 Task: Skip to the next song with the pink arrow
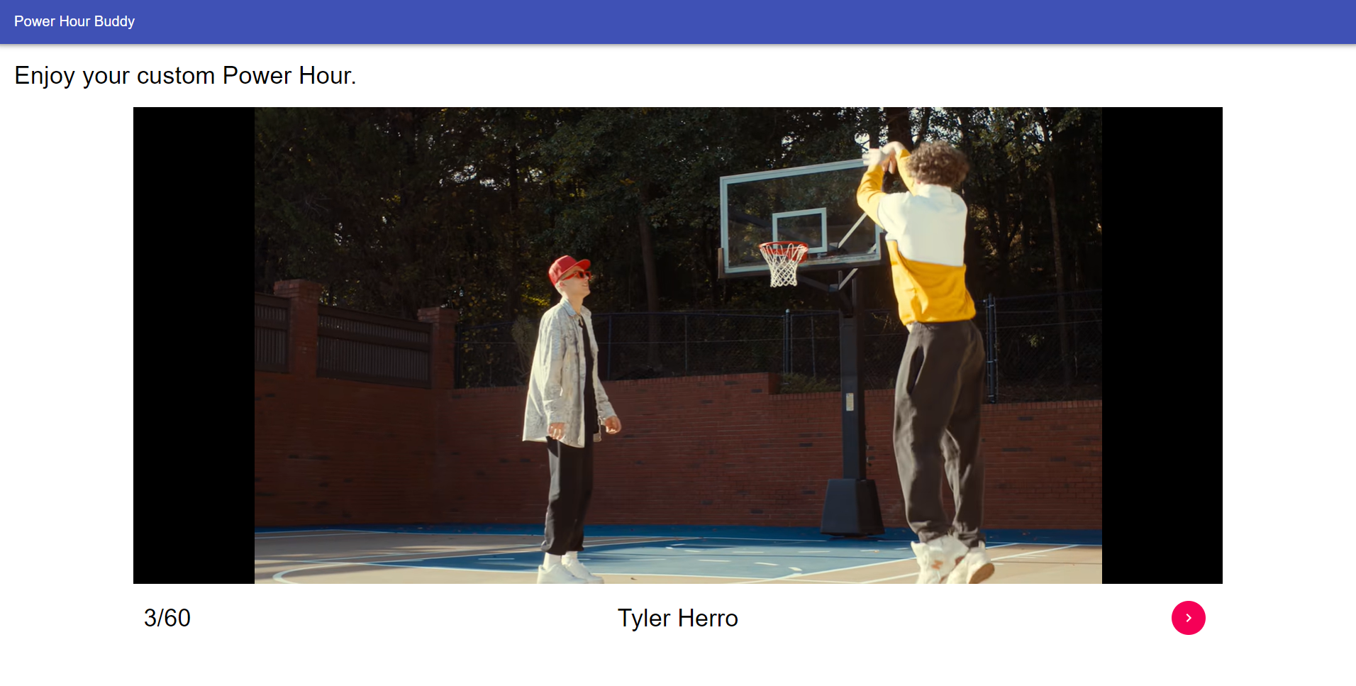pos(1188,618)
